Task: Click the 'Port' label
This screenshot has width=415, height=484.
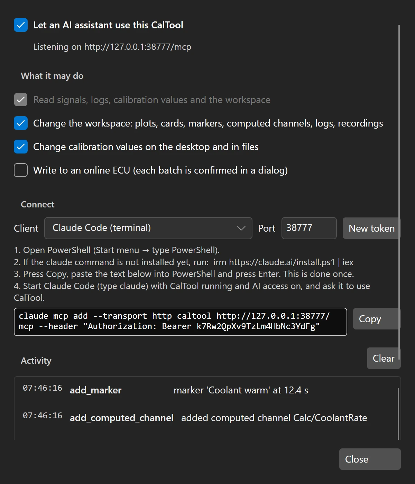Action: click(x=267, y=228)
